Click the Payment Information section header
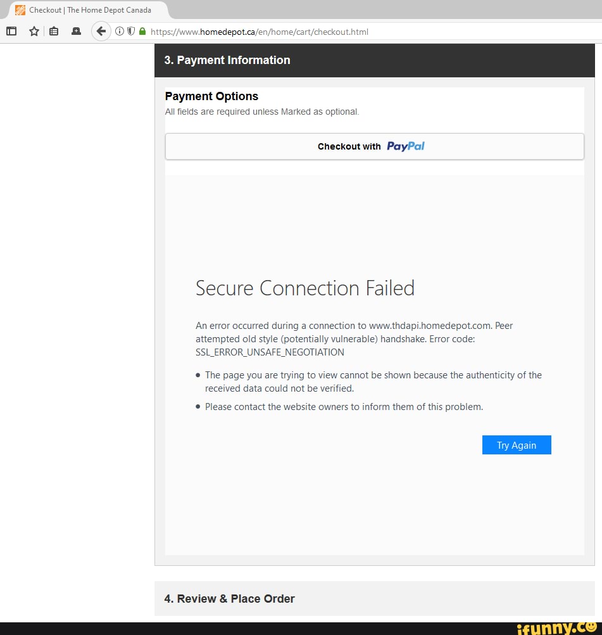This screenshot has height=635, width=602. [374, 60]
